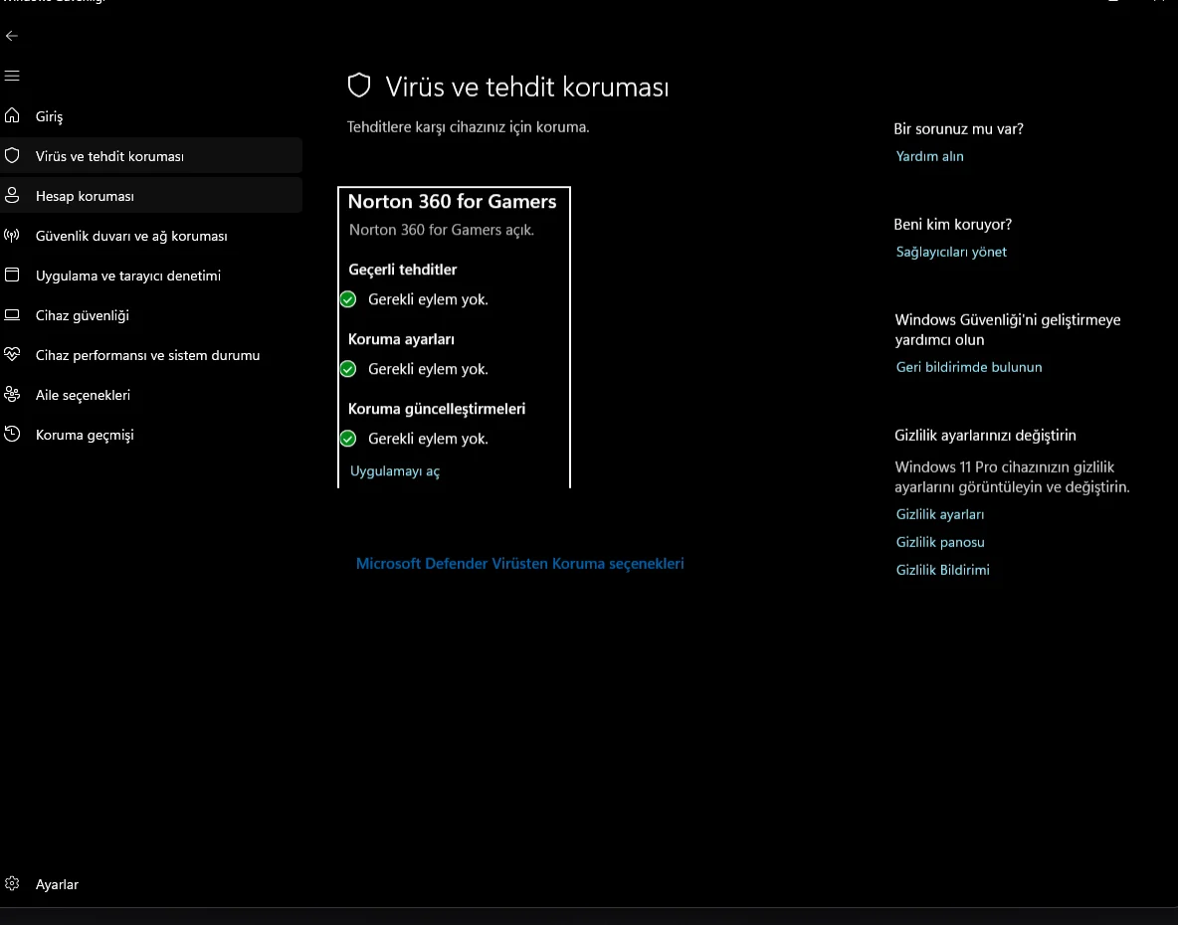
Task: Click the Yardım alın link
Action: (x=929, y=156)
